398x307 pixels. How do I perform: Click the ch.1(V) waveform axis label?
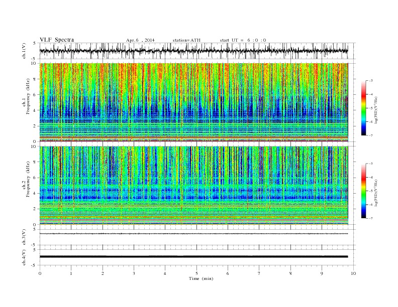click(x=24, y=51)
